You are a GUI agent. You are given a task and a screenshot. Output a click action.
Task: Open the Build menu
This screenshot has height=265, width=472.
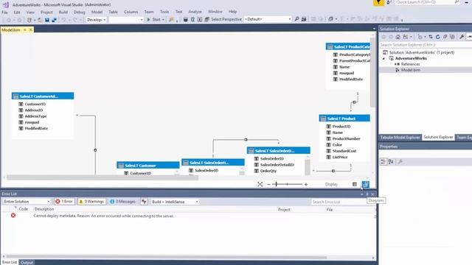63,12
